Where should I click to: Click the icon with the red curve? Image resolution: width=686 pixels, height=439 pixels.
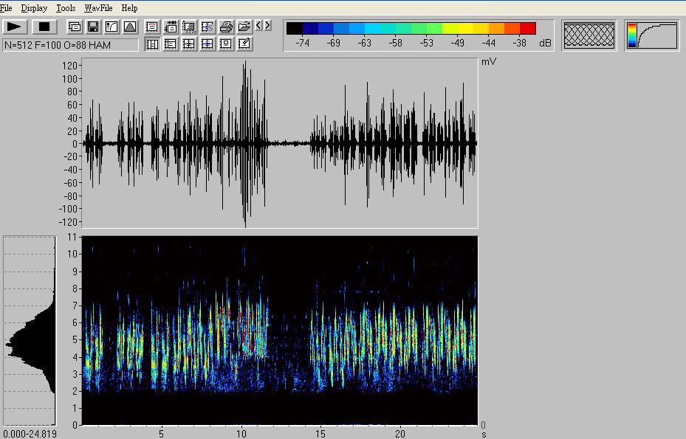click(151, 27)
